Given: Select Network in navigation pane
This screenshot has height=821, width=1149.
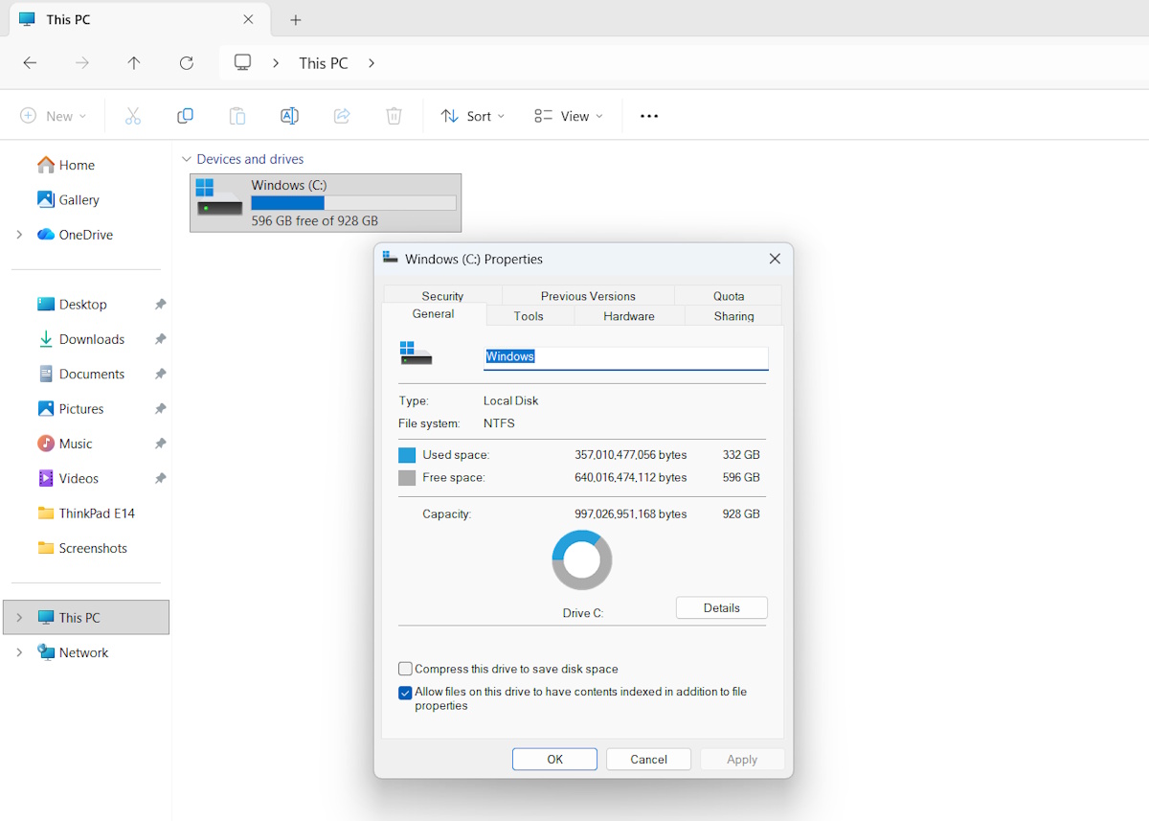Looking at the screenshot, I should tap(72, 652).
